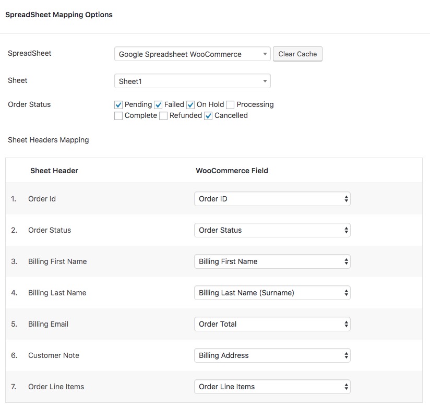This screenshot has width=430, height=407.
Task: Open the Billing Address dropdown for Customer Note
Action: click(x=272, y=355)
